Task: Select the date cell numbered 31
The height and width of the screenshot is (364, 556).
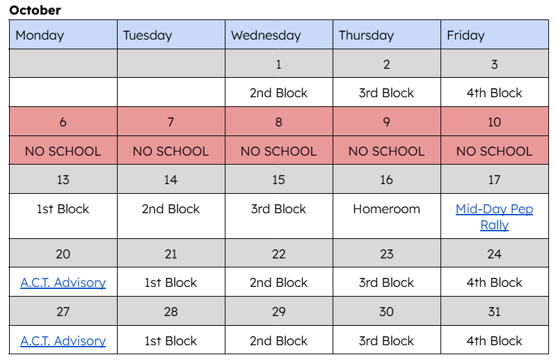Action: [x=494, y=312]
